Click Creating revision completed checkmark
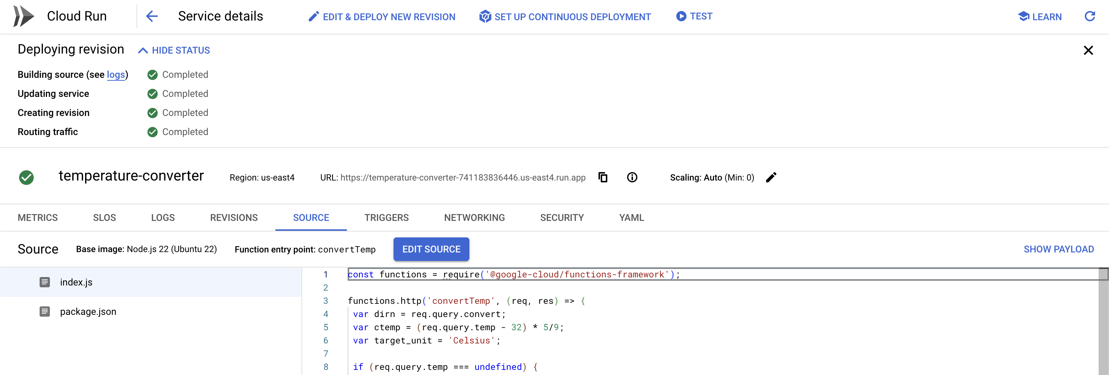 pos(153,113)
